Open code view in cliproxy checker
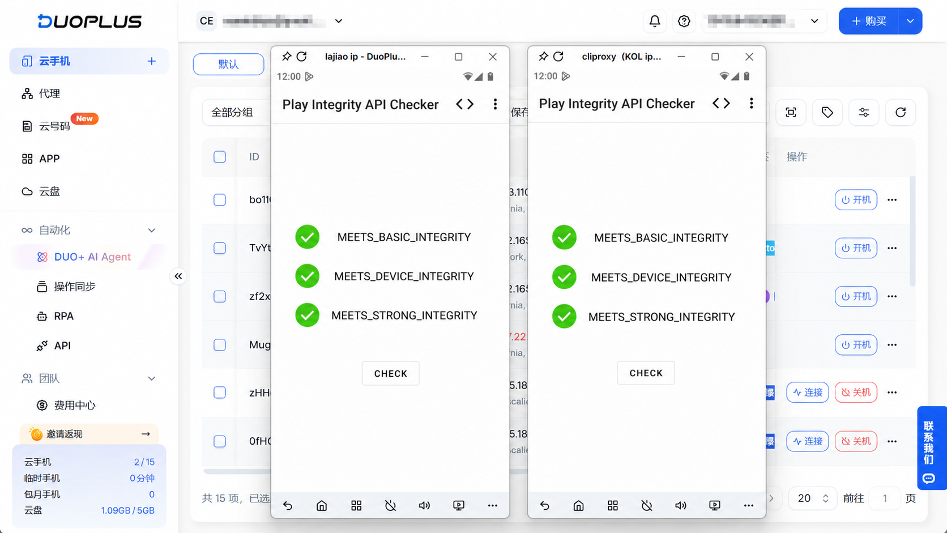Screen dimensions: 947x533 click(721, 103)
